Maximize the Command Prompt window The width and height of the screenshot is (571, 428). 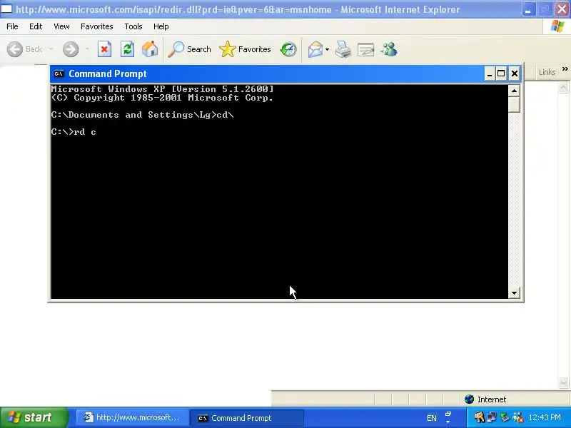coord(501,74)
